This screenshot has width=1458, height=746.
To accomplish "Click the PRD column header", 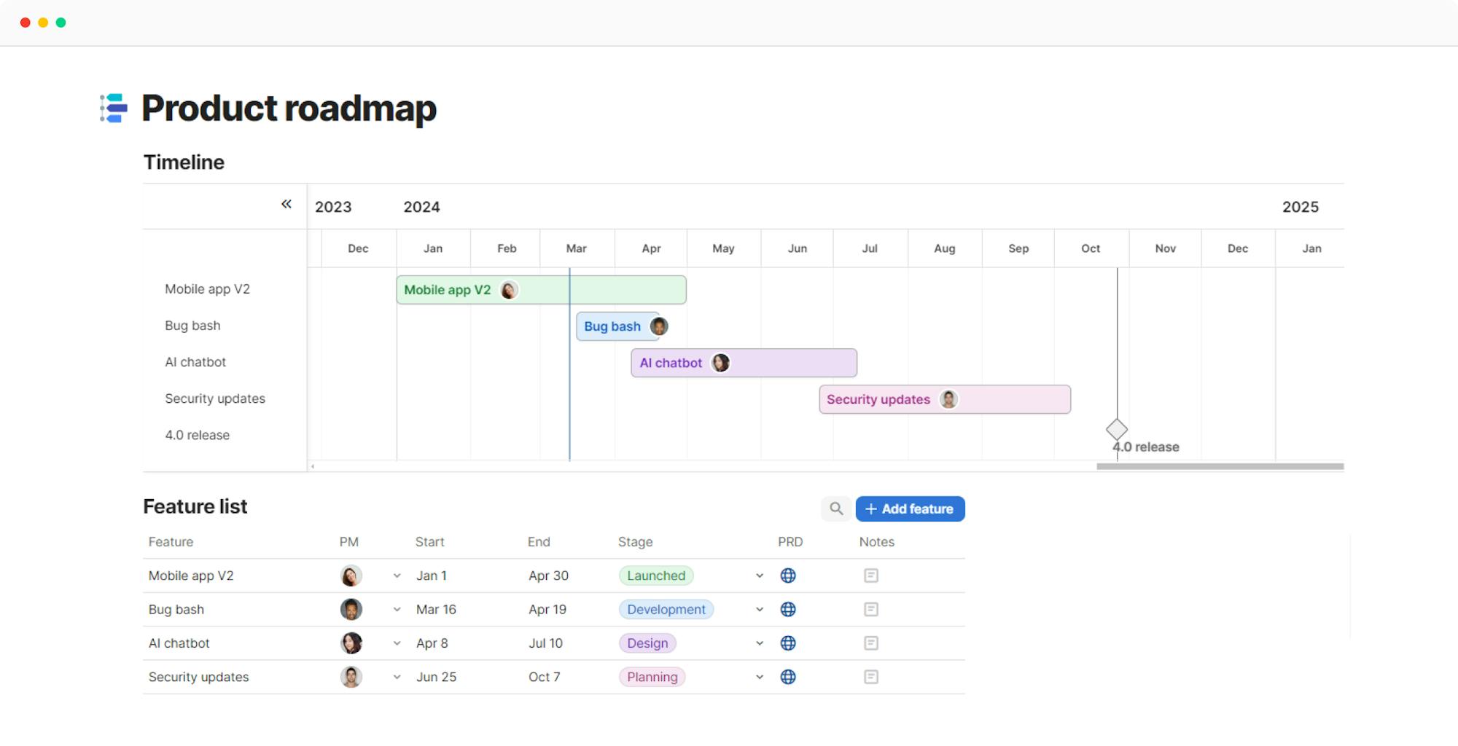I will point(790,542).
